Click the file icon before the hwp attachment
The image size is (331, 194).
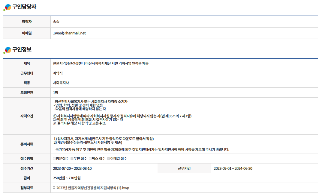point(54,188)
